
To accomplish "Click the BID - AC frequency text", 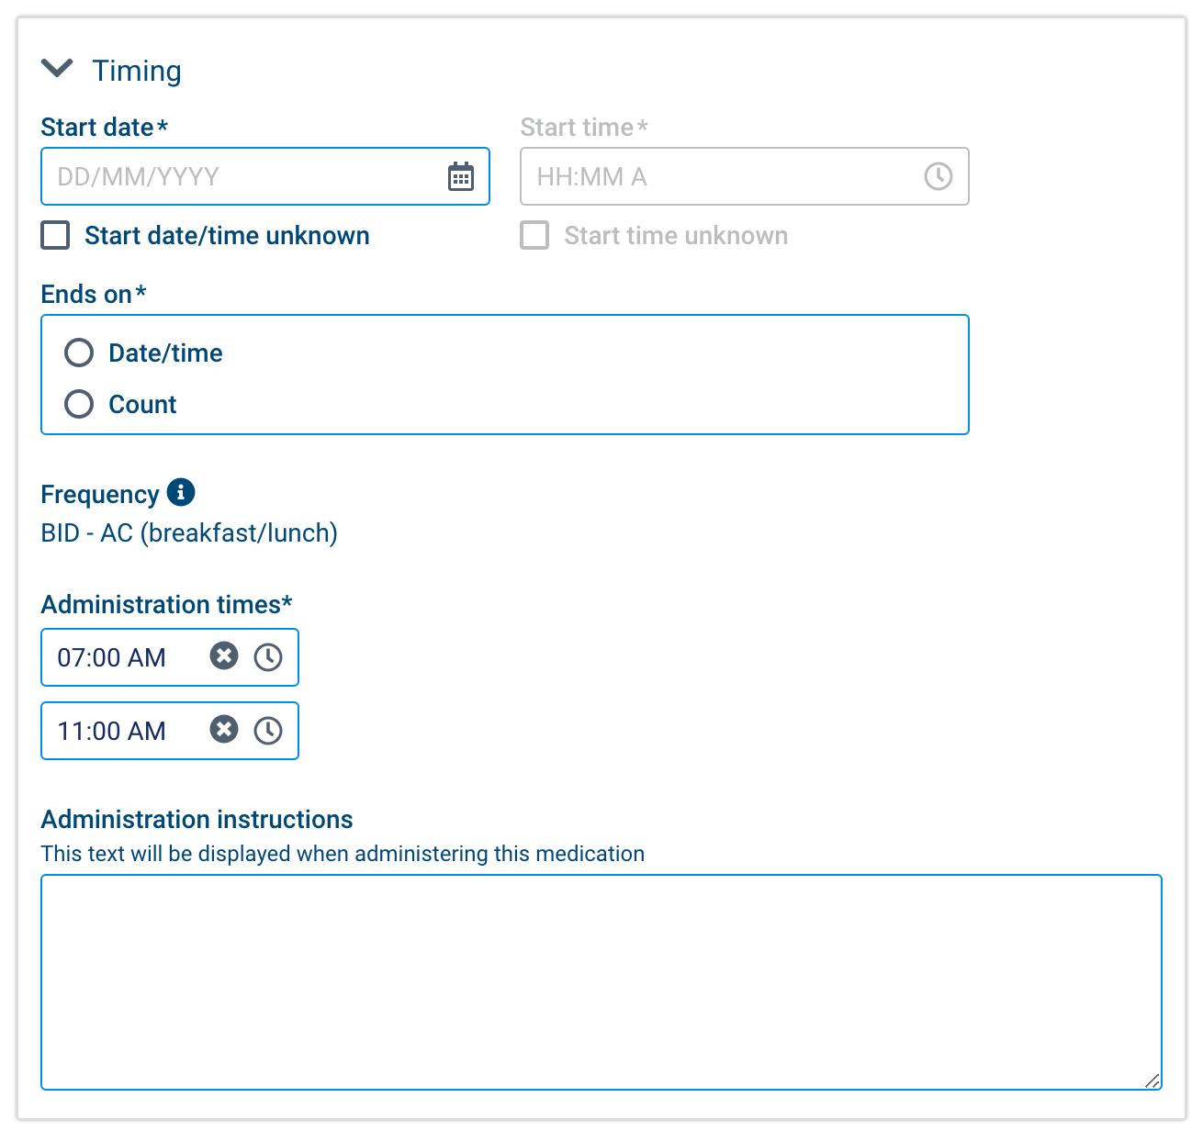I will click(x=189, y=532).
